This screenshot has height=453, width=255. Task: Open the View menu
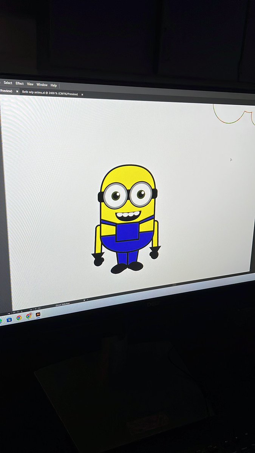coord(30,84)
